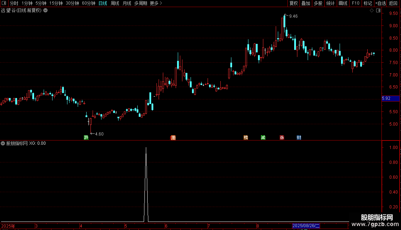Click the 5.92 price marker on axis
401x230 pixels.
(x=390, y=98)
